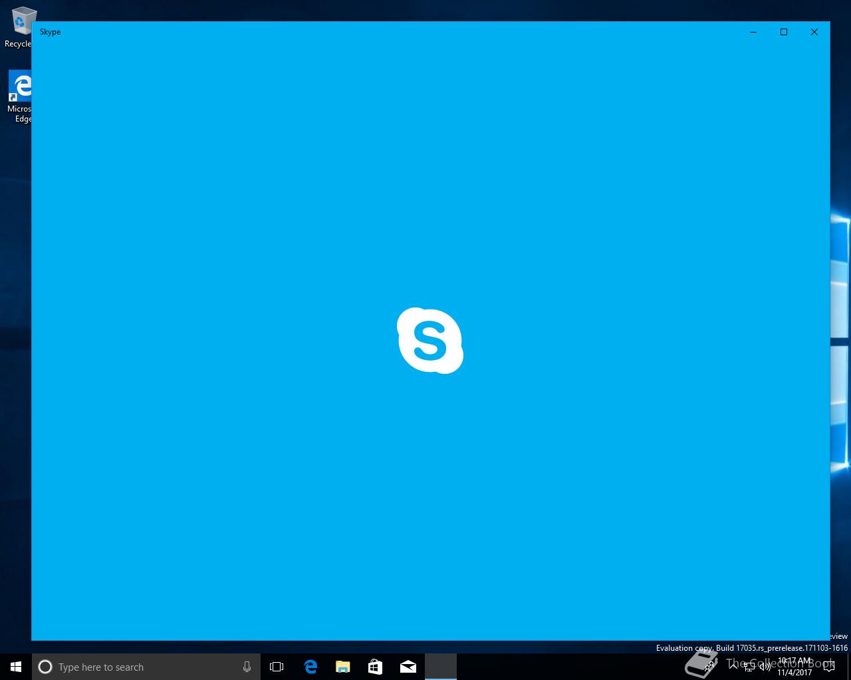Click the Skype title bar text
The image size is (851, 680).
50,32
